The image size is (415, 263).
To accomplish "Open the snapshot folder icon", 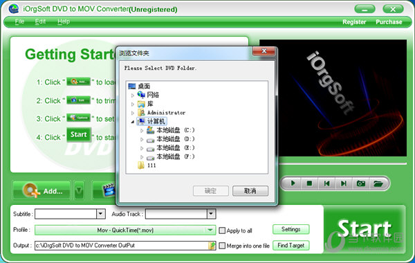I will 378,183.
